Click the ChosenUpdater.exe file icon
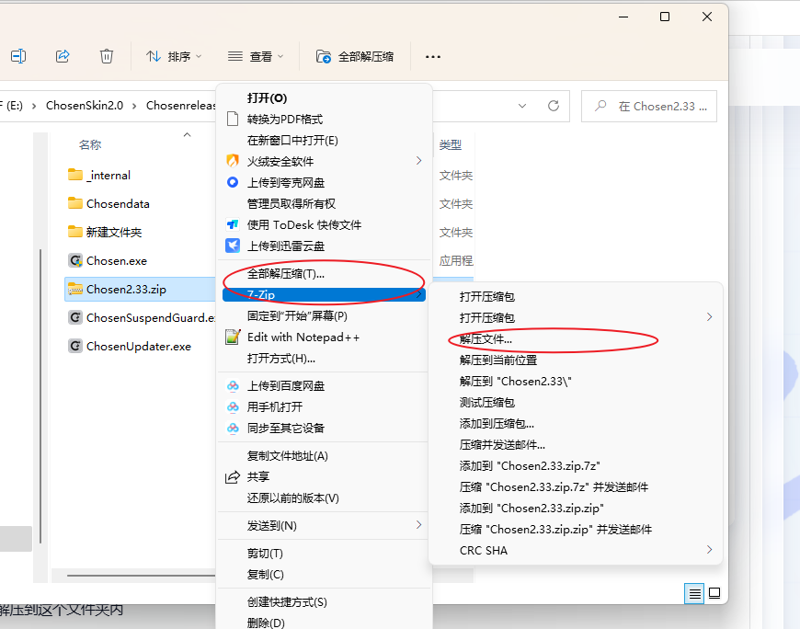800x629 pixels. click(x=75, y=347)
